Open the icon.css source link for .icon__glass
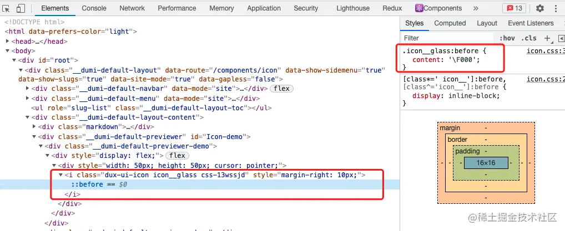Viewport: 565px width, 231px height. coord(546,51)
